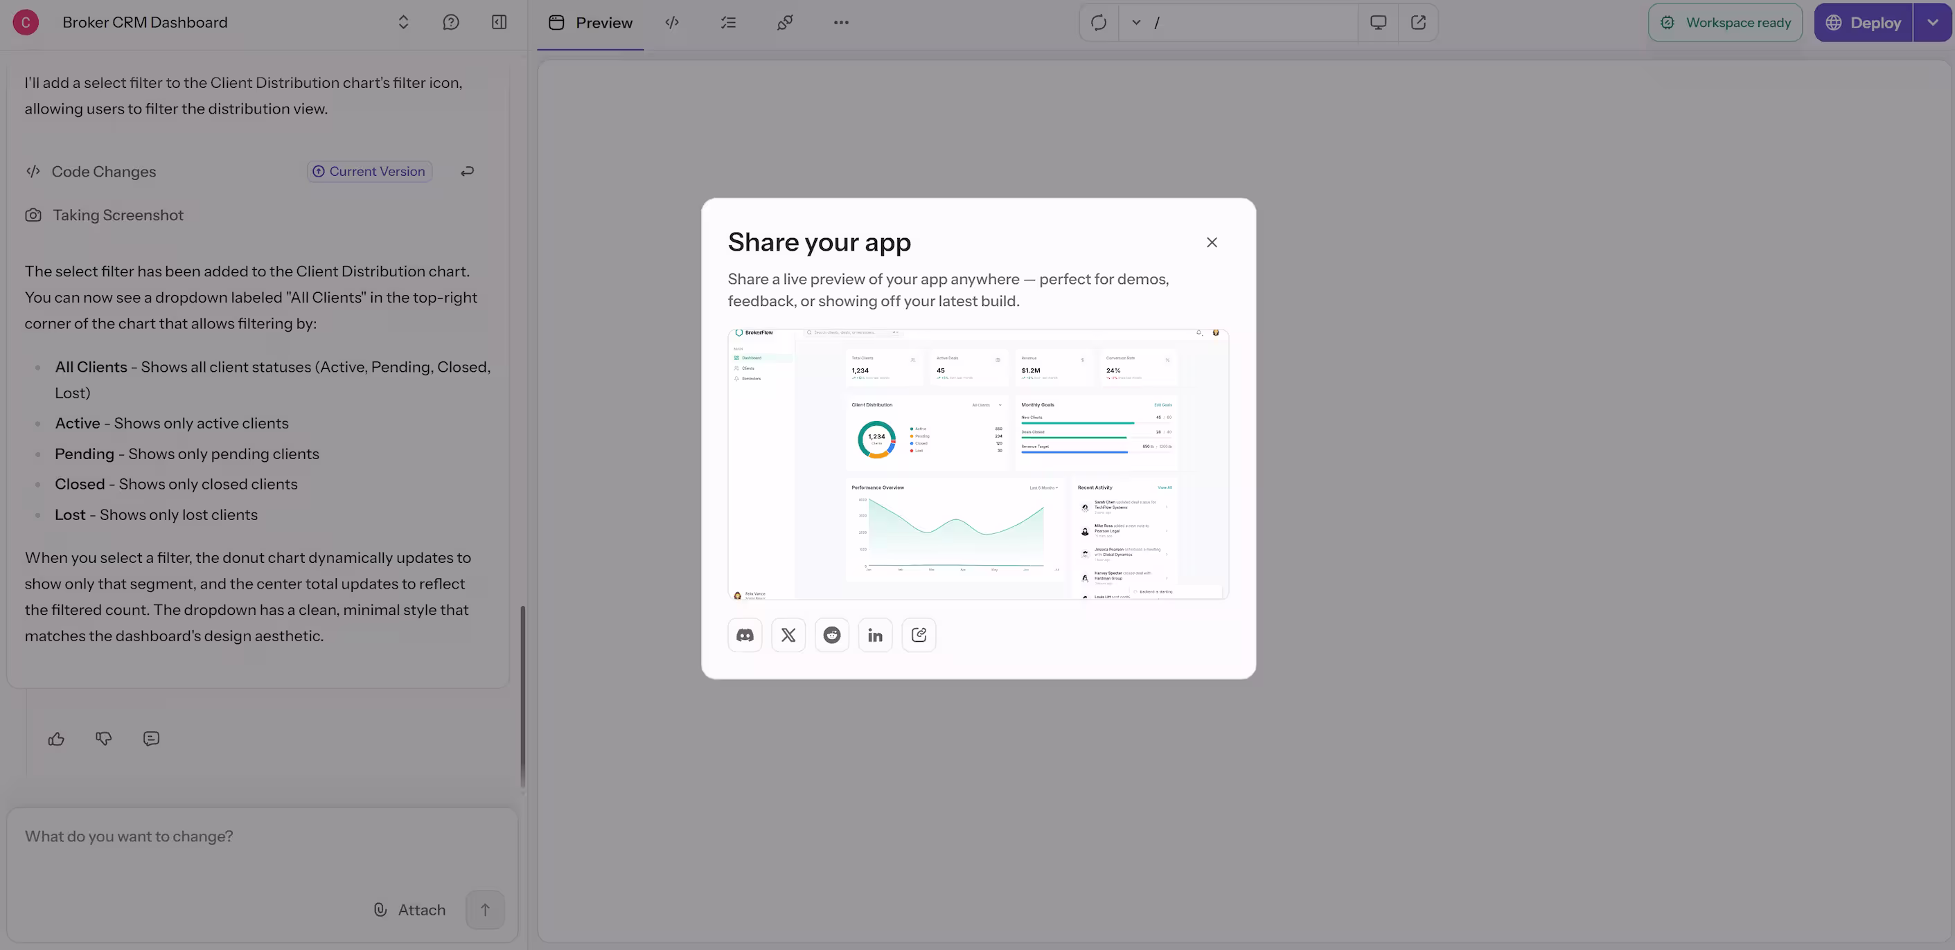Expand the Deploy options dropdown arrow
The image size is (1955, 950).
[x=1932, y=23]
